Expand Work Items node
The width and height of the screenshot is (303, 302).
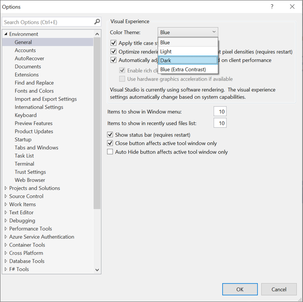[6, 204]
